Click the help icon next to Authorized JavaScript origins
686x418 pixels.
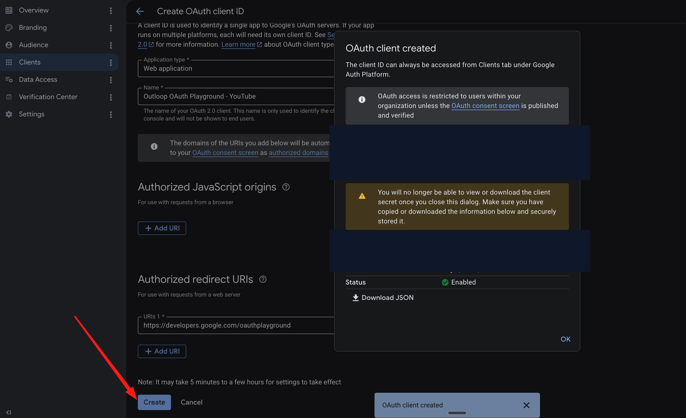[x=286, y=187]
